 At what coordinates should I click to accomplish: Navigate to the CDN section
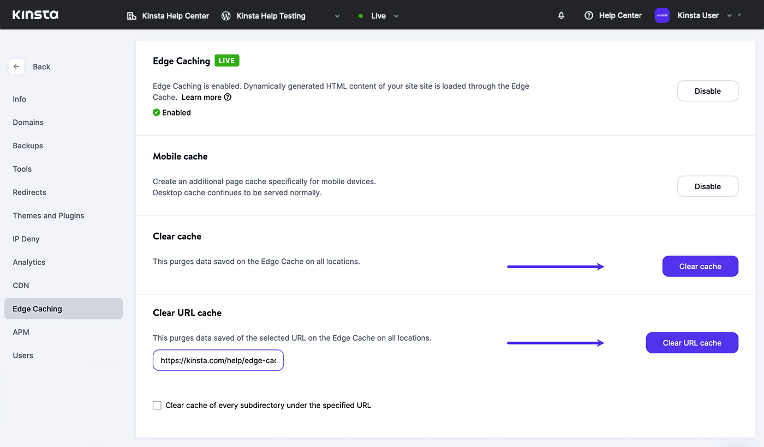[x=21, y=285]
